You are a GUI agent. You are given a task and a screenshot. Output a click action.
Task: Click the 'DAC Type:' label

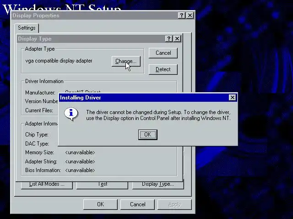pos(37,144)
